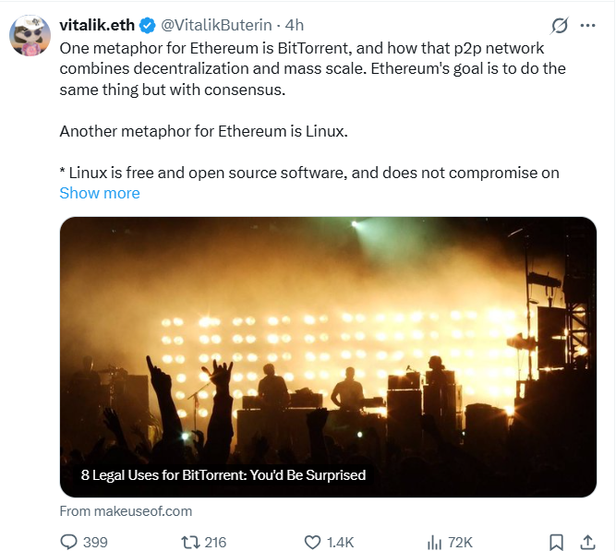Click the Grok slashed-circle icon
616x551 pixels.
click(x=559, y=26)
